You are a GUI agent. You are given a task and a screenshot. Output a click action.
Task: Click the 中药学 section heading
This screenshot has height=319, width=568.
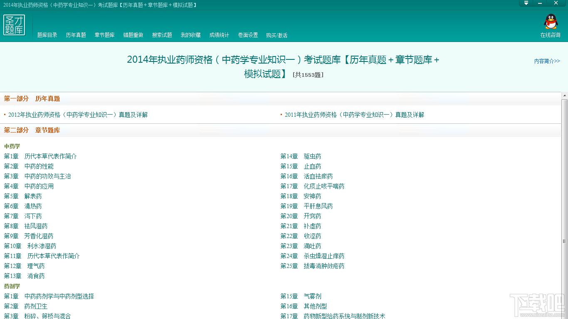point(12,146)
